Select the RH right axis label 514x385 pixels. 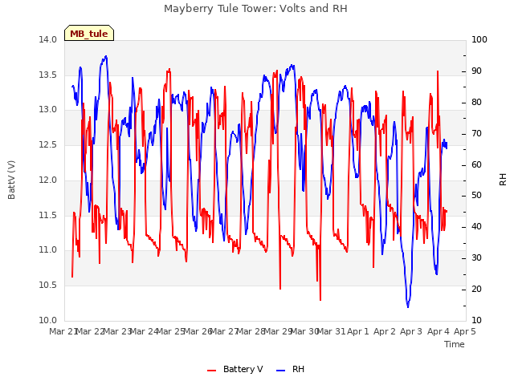coord(503,180)
